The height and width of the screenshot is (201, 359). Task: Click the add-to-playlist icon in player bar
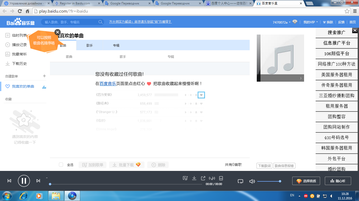point(185,178)
